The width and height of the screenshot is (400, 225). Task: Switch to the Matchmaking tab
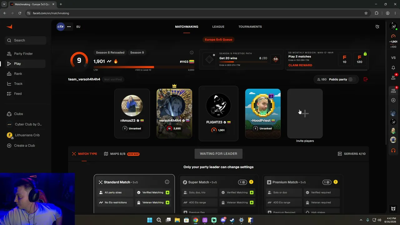[x=187, y=27]
